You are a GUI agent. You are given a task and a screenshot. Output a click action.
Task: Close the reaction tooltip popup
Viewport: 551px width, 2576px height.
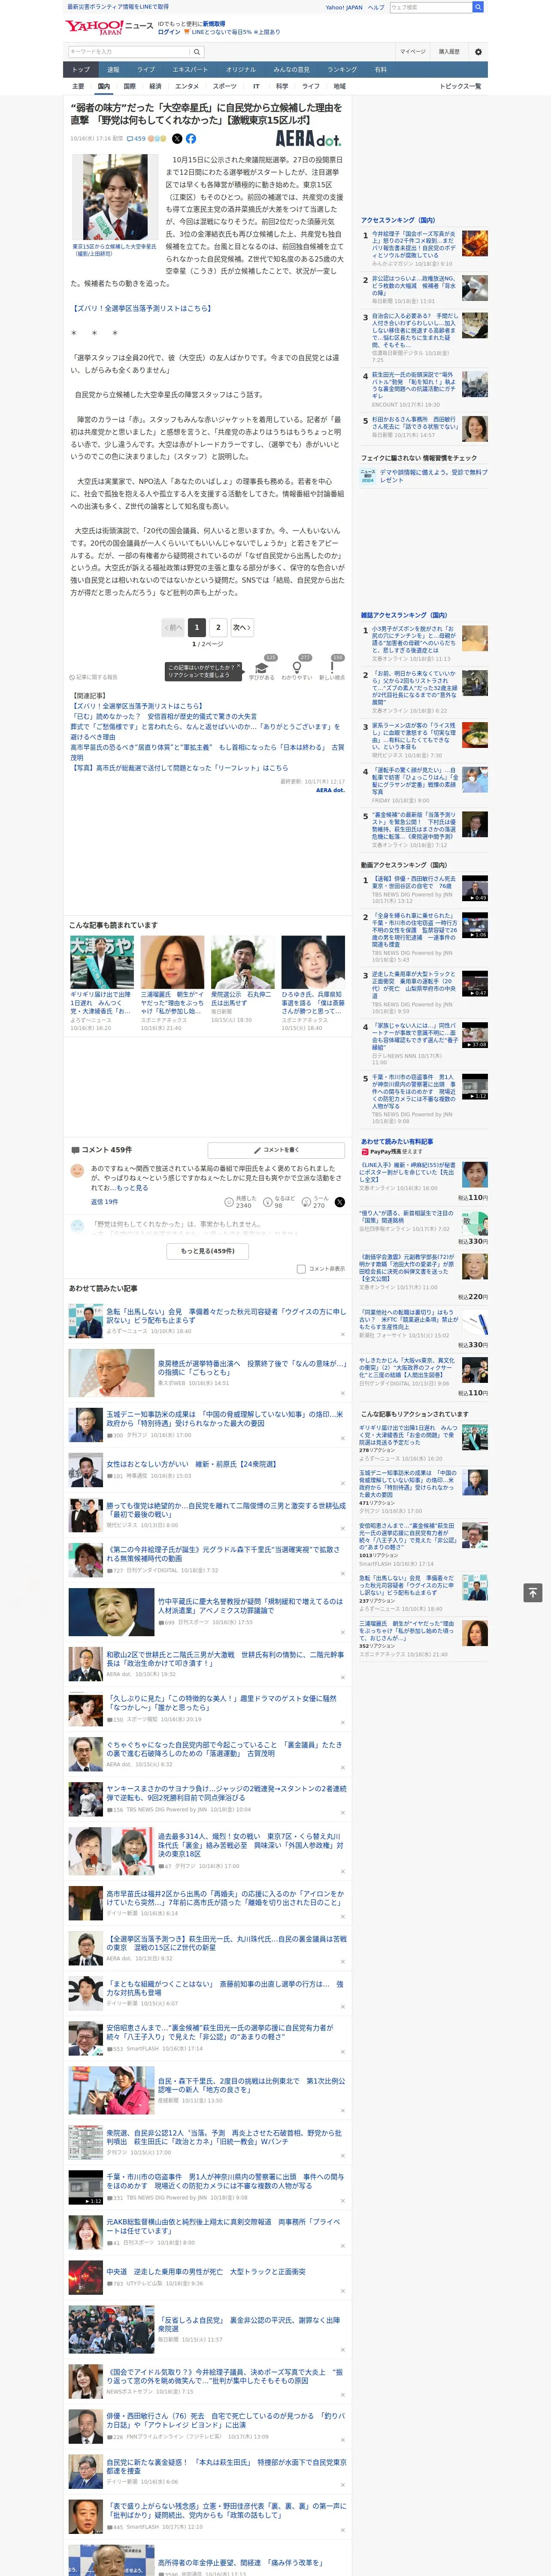click(238, 666)
